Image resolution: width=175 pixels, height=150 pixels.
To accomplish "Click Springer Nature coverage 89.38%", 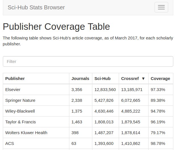I will [x=158, y=100].
